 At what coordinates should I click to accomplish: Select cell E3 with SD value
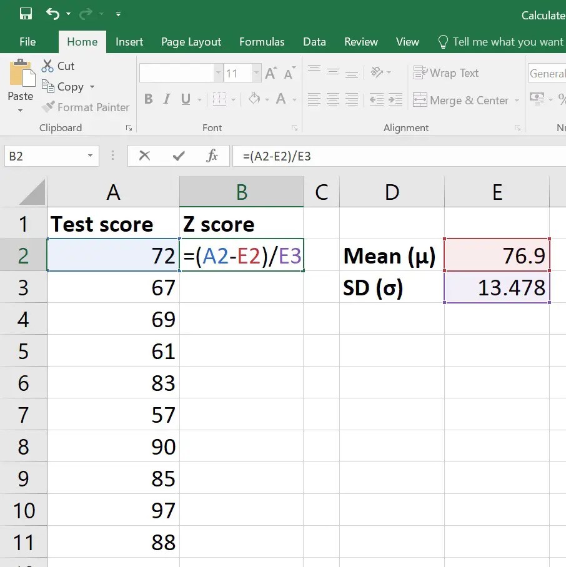(x=497, y=288)
